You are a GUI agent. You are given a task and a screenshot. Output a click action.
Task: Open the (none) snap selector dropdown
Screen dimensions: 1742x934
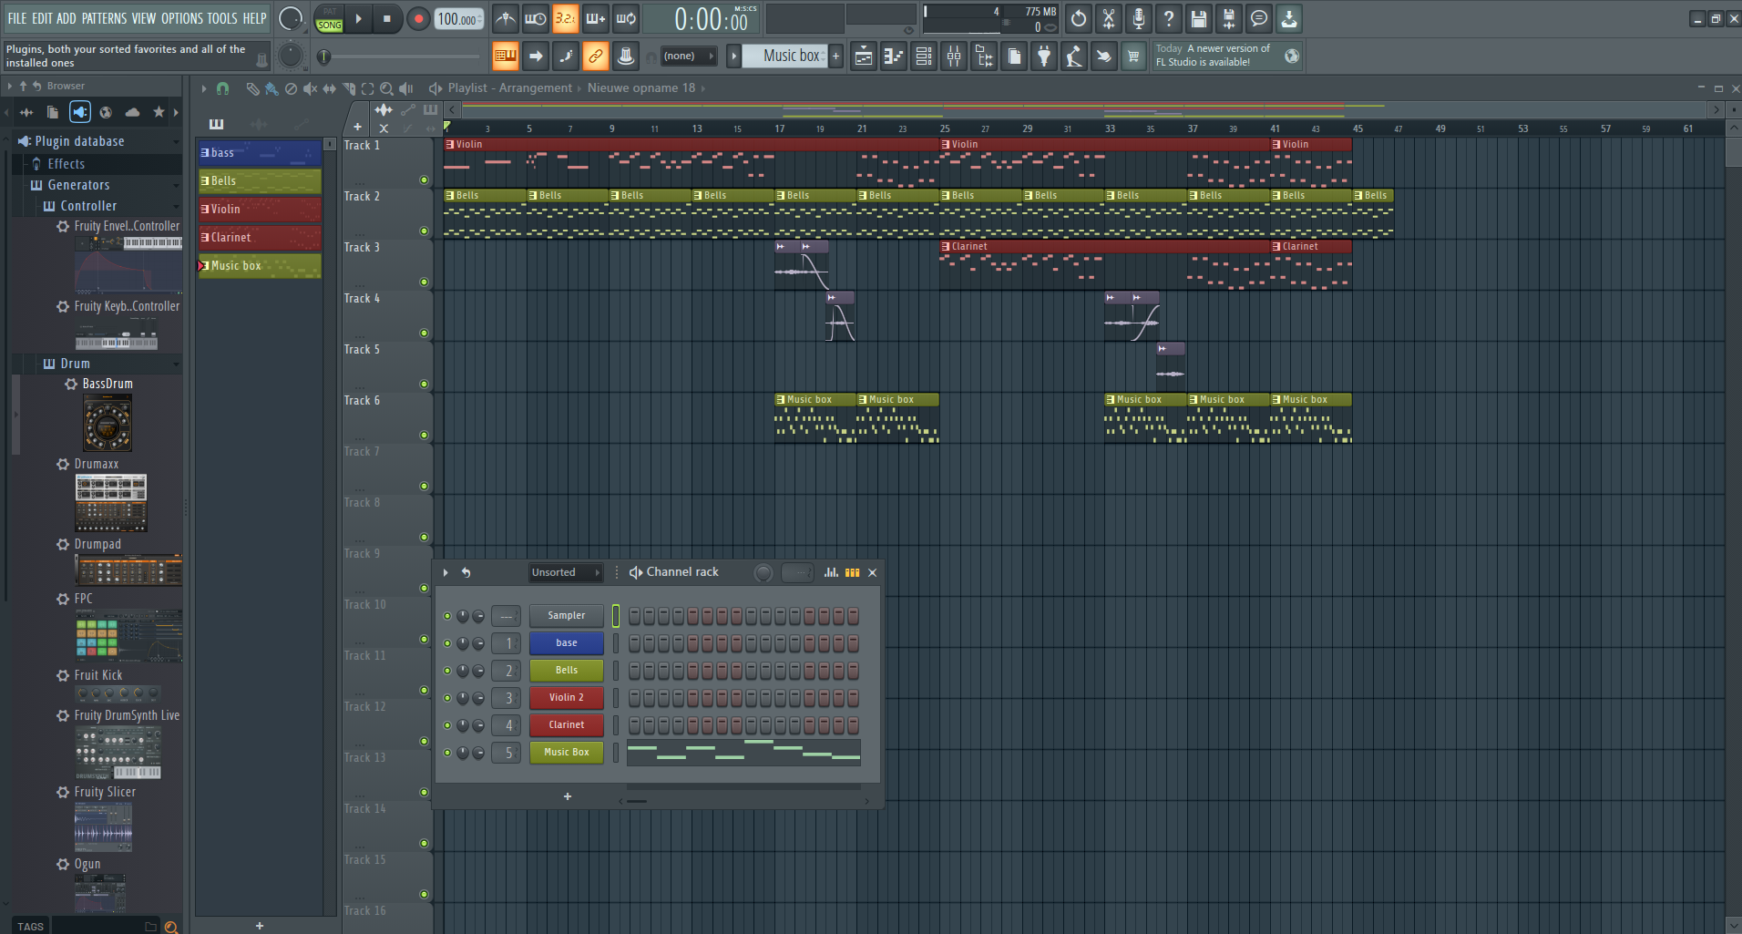point(688,56)
